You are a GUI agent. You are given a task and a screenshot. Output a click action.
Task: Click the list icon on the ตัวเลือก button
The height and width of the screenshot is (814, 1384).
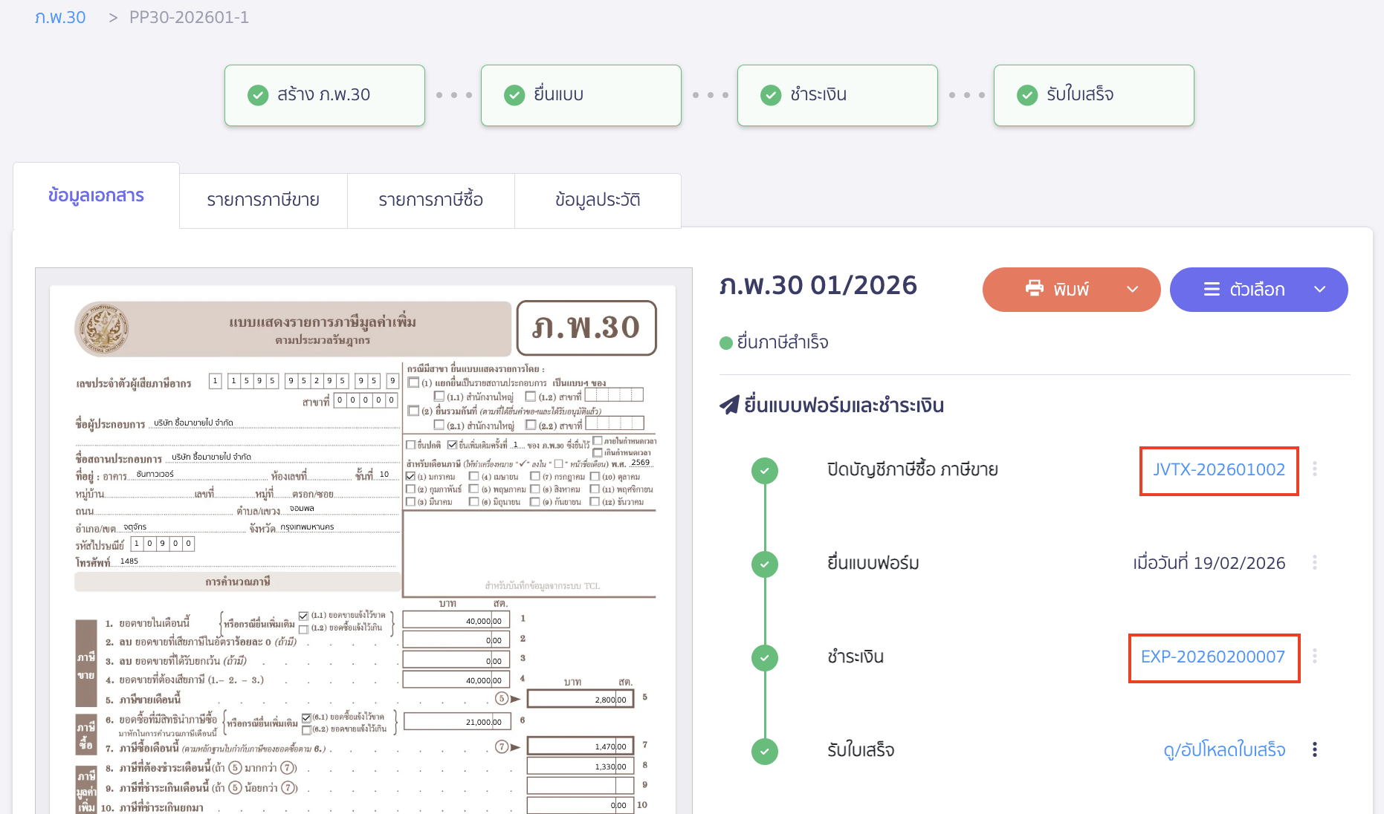[x=1212, y=290]
